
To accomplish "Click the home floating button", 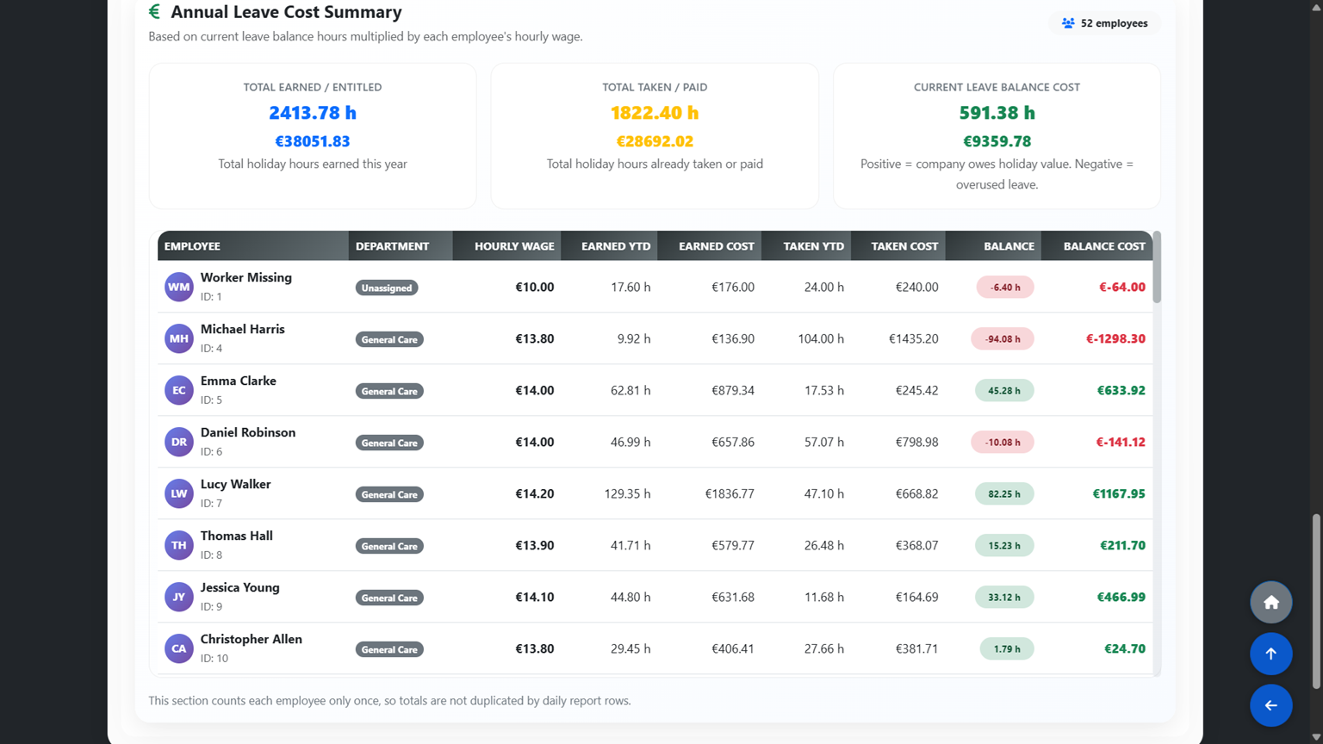I will pos(1270,602).
